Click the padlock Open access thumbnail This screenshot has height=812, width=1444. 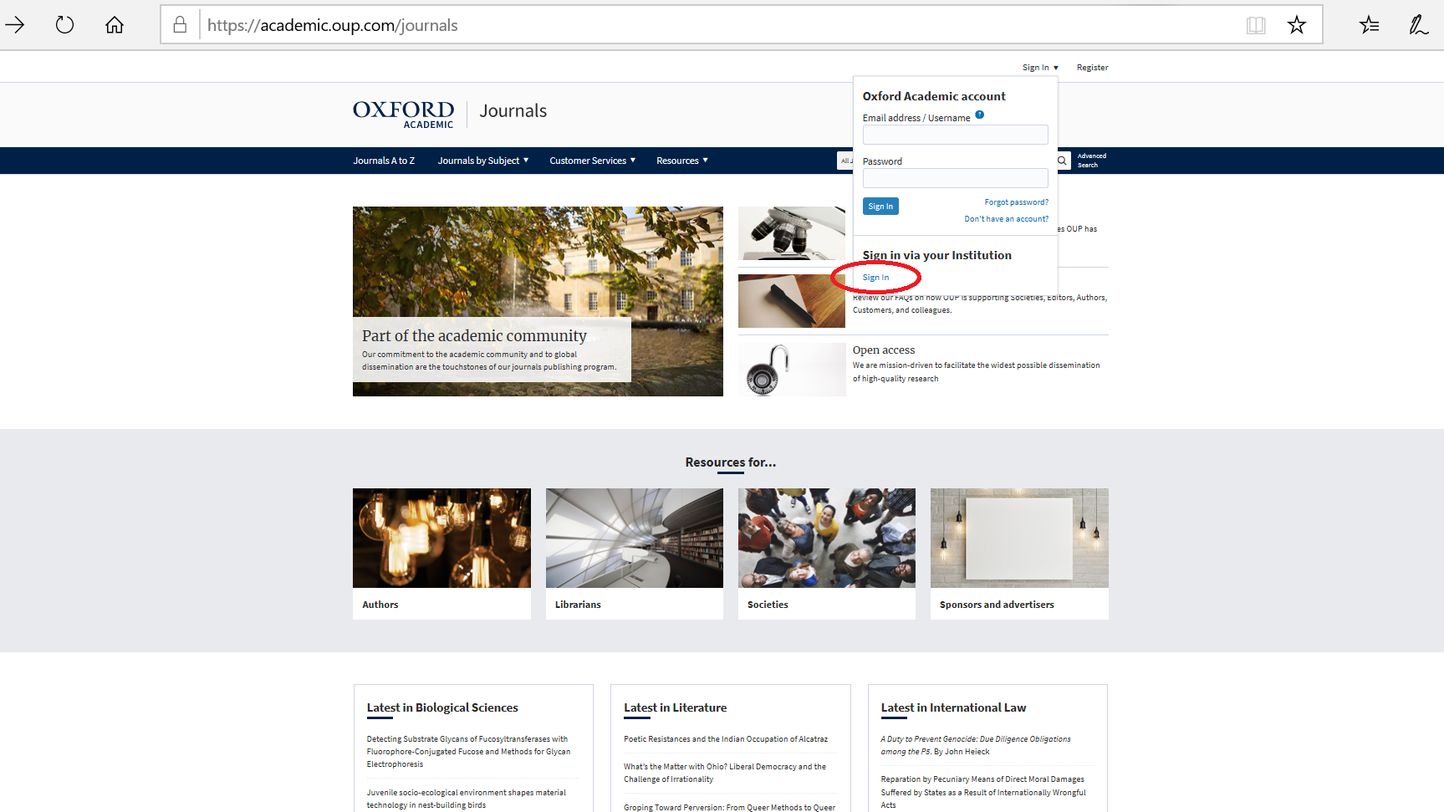pyautogui.click(x=792, y=370)
